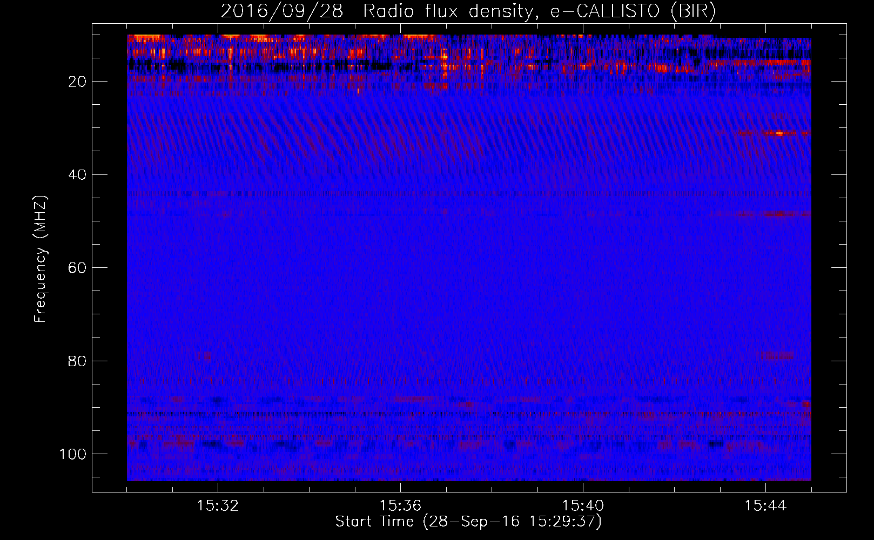Click the 'Start Time (28-Sep-16 15:29:37)' label
The height and width of the screenshot is (540, 874).
tap(468, 522)
